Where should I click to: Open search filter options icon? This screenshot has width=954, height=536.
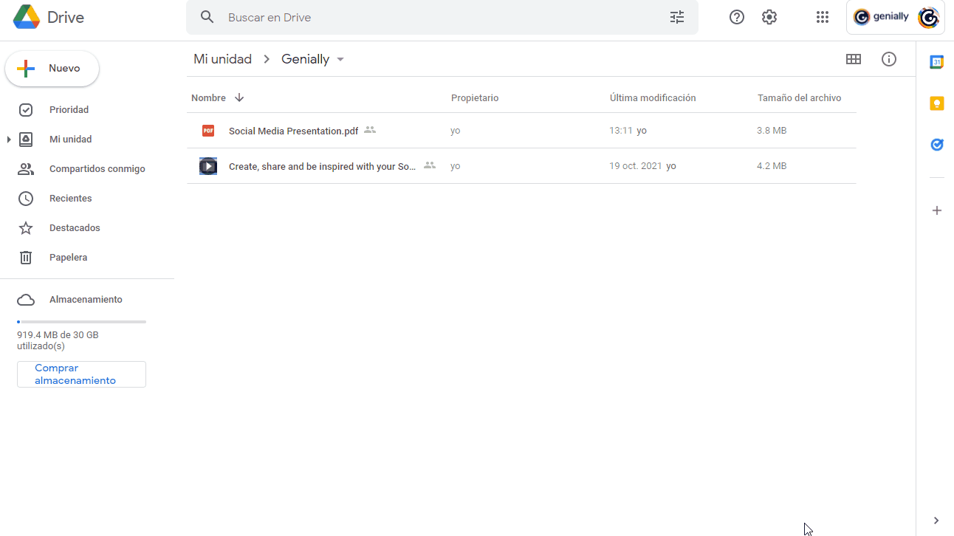click(x=677, y=17)
